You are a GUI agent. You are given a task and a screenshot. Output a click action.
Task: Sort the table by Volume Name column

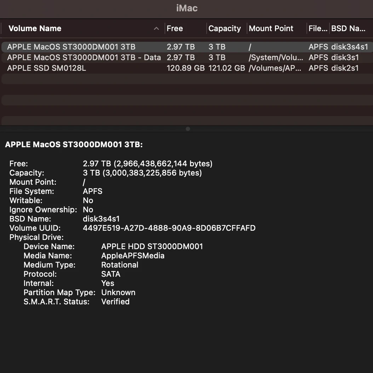[35, 29]
